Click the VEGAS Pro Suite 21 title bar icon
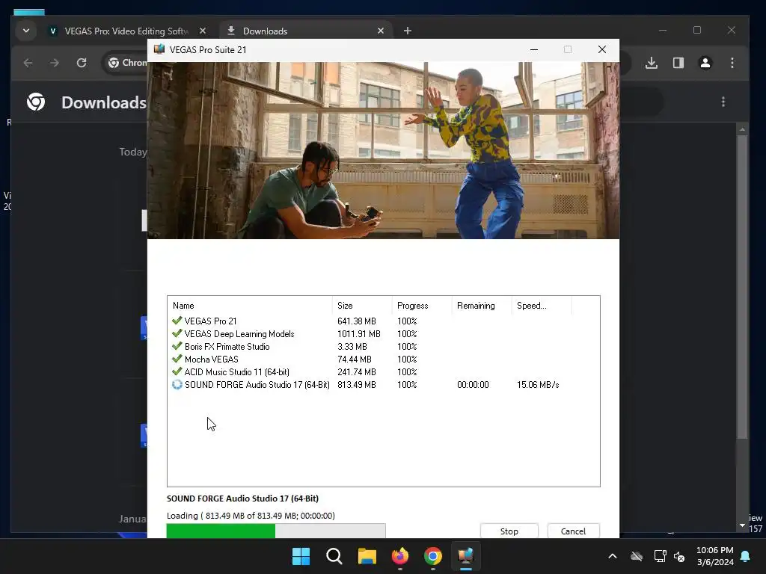Image resolution: width=766 pixels, height=574 pixels. pos(159,49)
